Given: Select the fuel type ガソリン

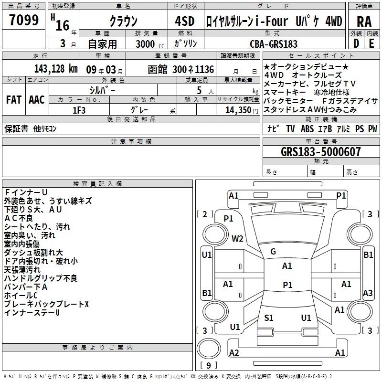Looking at the screenshot, I should pyautogui.click(x=185, y=43).
